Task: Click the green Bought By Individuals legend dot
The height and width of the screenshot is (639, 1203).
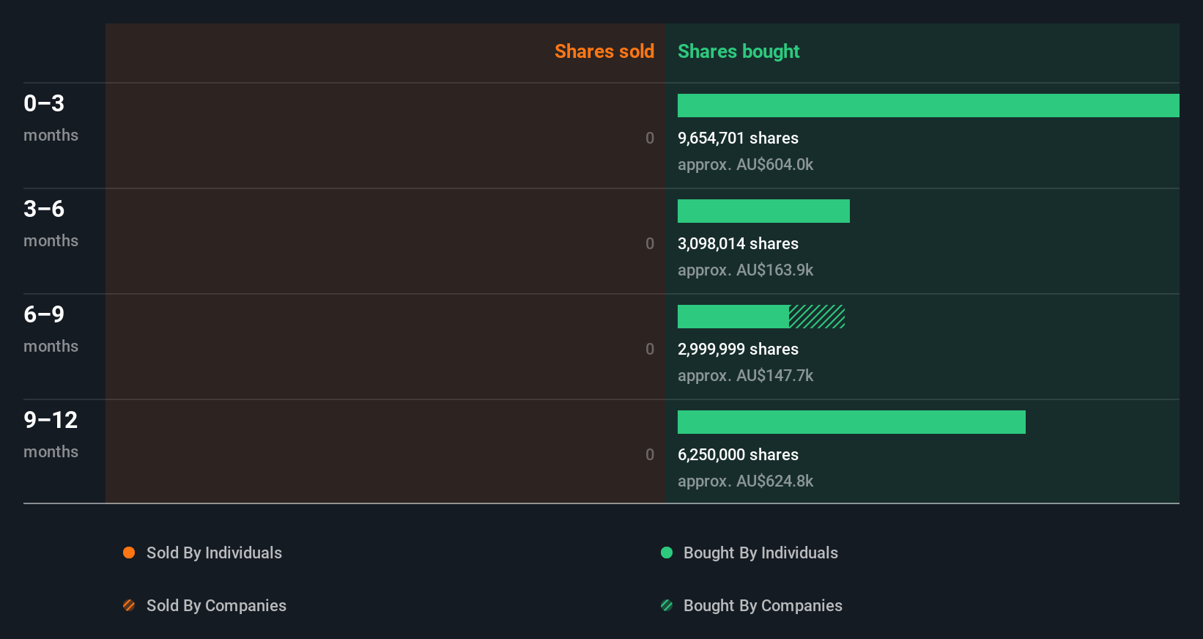Action: 667,553
